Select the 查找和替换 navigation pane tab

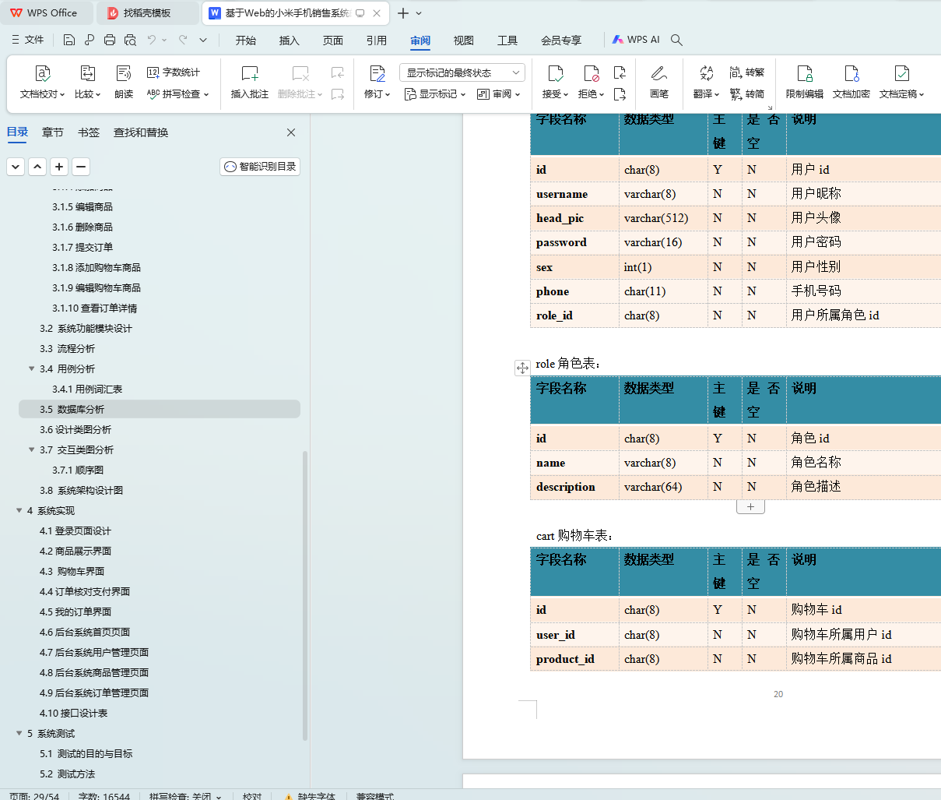(x=141, y=132)
